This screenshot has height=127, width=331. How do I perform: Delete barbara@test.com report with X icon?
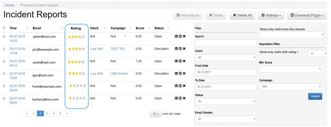184,98
